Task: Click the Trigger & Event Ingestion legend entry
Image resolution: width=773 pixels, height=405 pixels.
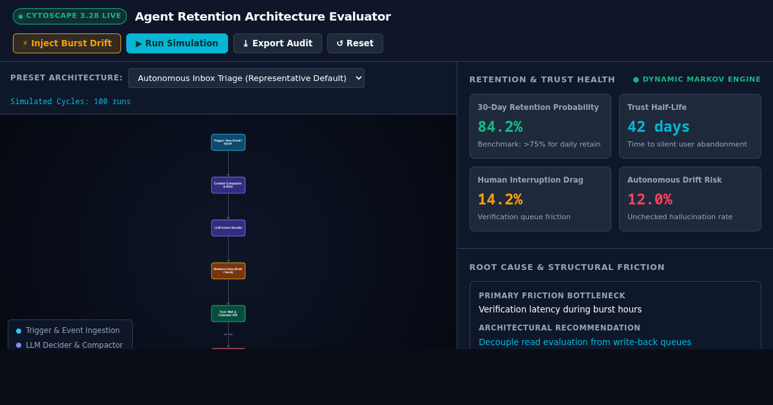Action: click(68, 330)
